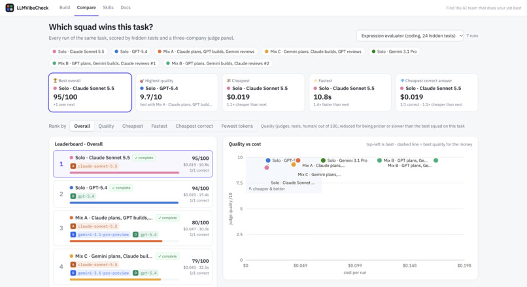
Task: Select the Cheapest correct answer card
Action: point(437,92)
